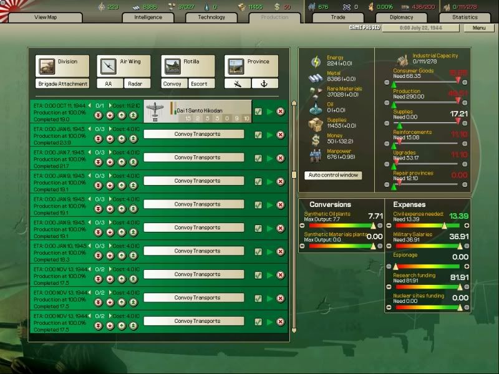Open the Diplomacy tab
The height and width of the screenshot is (374, 499).
[401, 17]
